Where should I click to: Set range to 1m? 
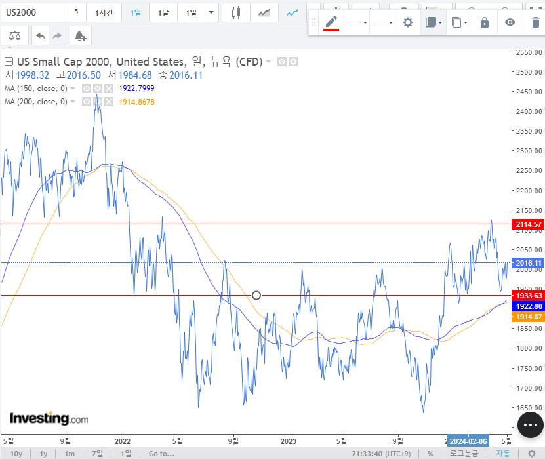(70, 454)
